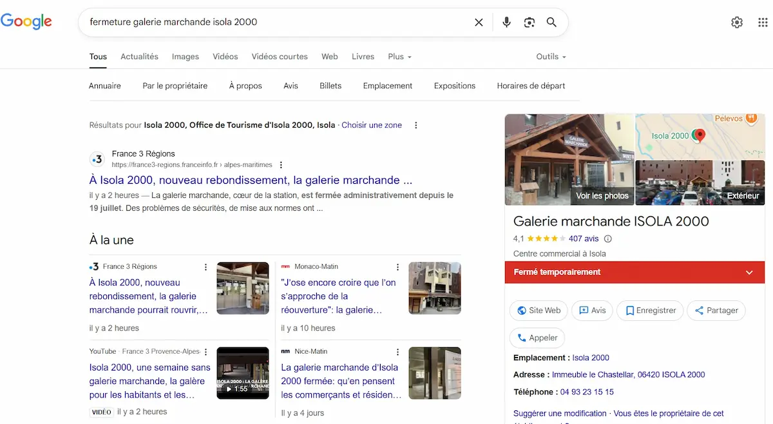Click the rating info icon next to 407 avis
This screenshot has height=424, width=773.
coord(607,238)
